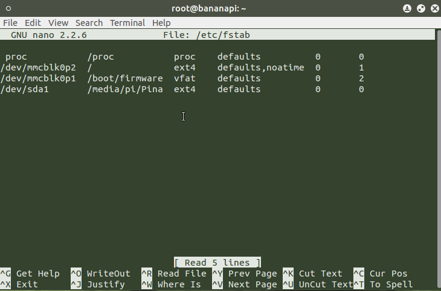This screenshot has height=291, width=441.
Task: Click the ^O WriteOut shortcut label
Action: coord(100,274)
